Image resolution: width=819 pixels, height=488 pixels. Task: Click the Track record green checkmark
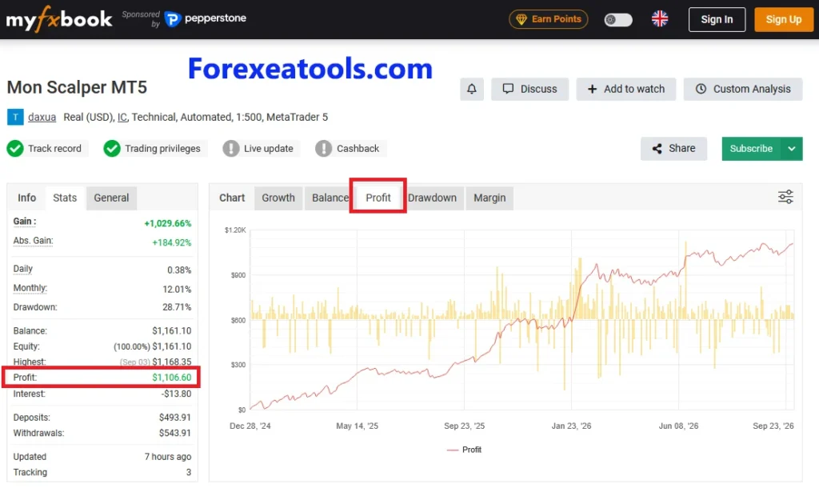pyautogui.click(x=15, y=148)
